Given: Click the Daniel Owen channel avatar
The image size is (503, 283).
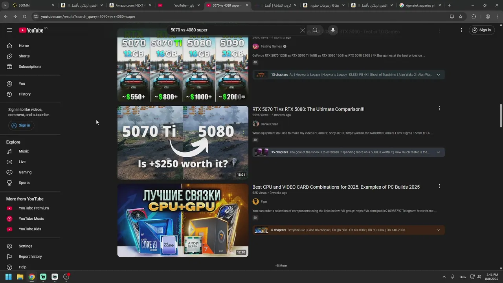Looking at the screenshot, I should coord(256,124).
